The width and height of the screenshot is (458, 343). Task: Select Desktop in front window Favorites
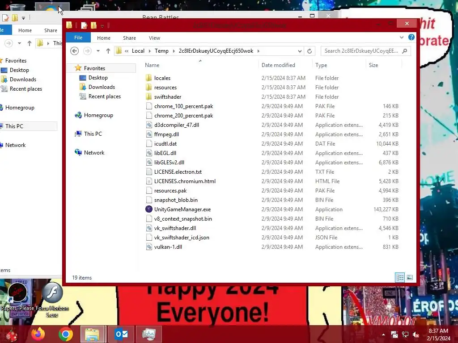(98, 78)
